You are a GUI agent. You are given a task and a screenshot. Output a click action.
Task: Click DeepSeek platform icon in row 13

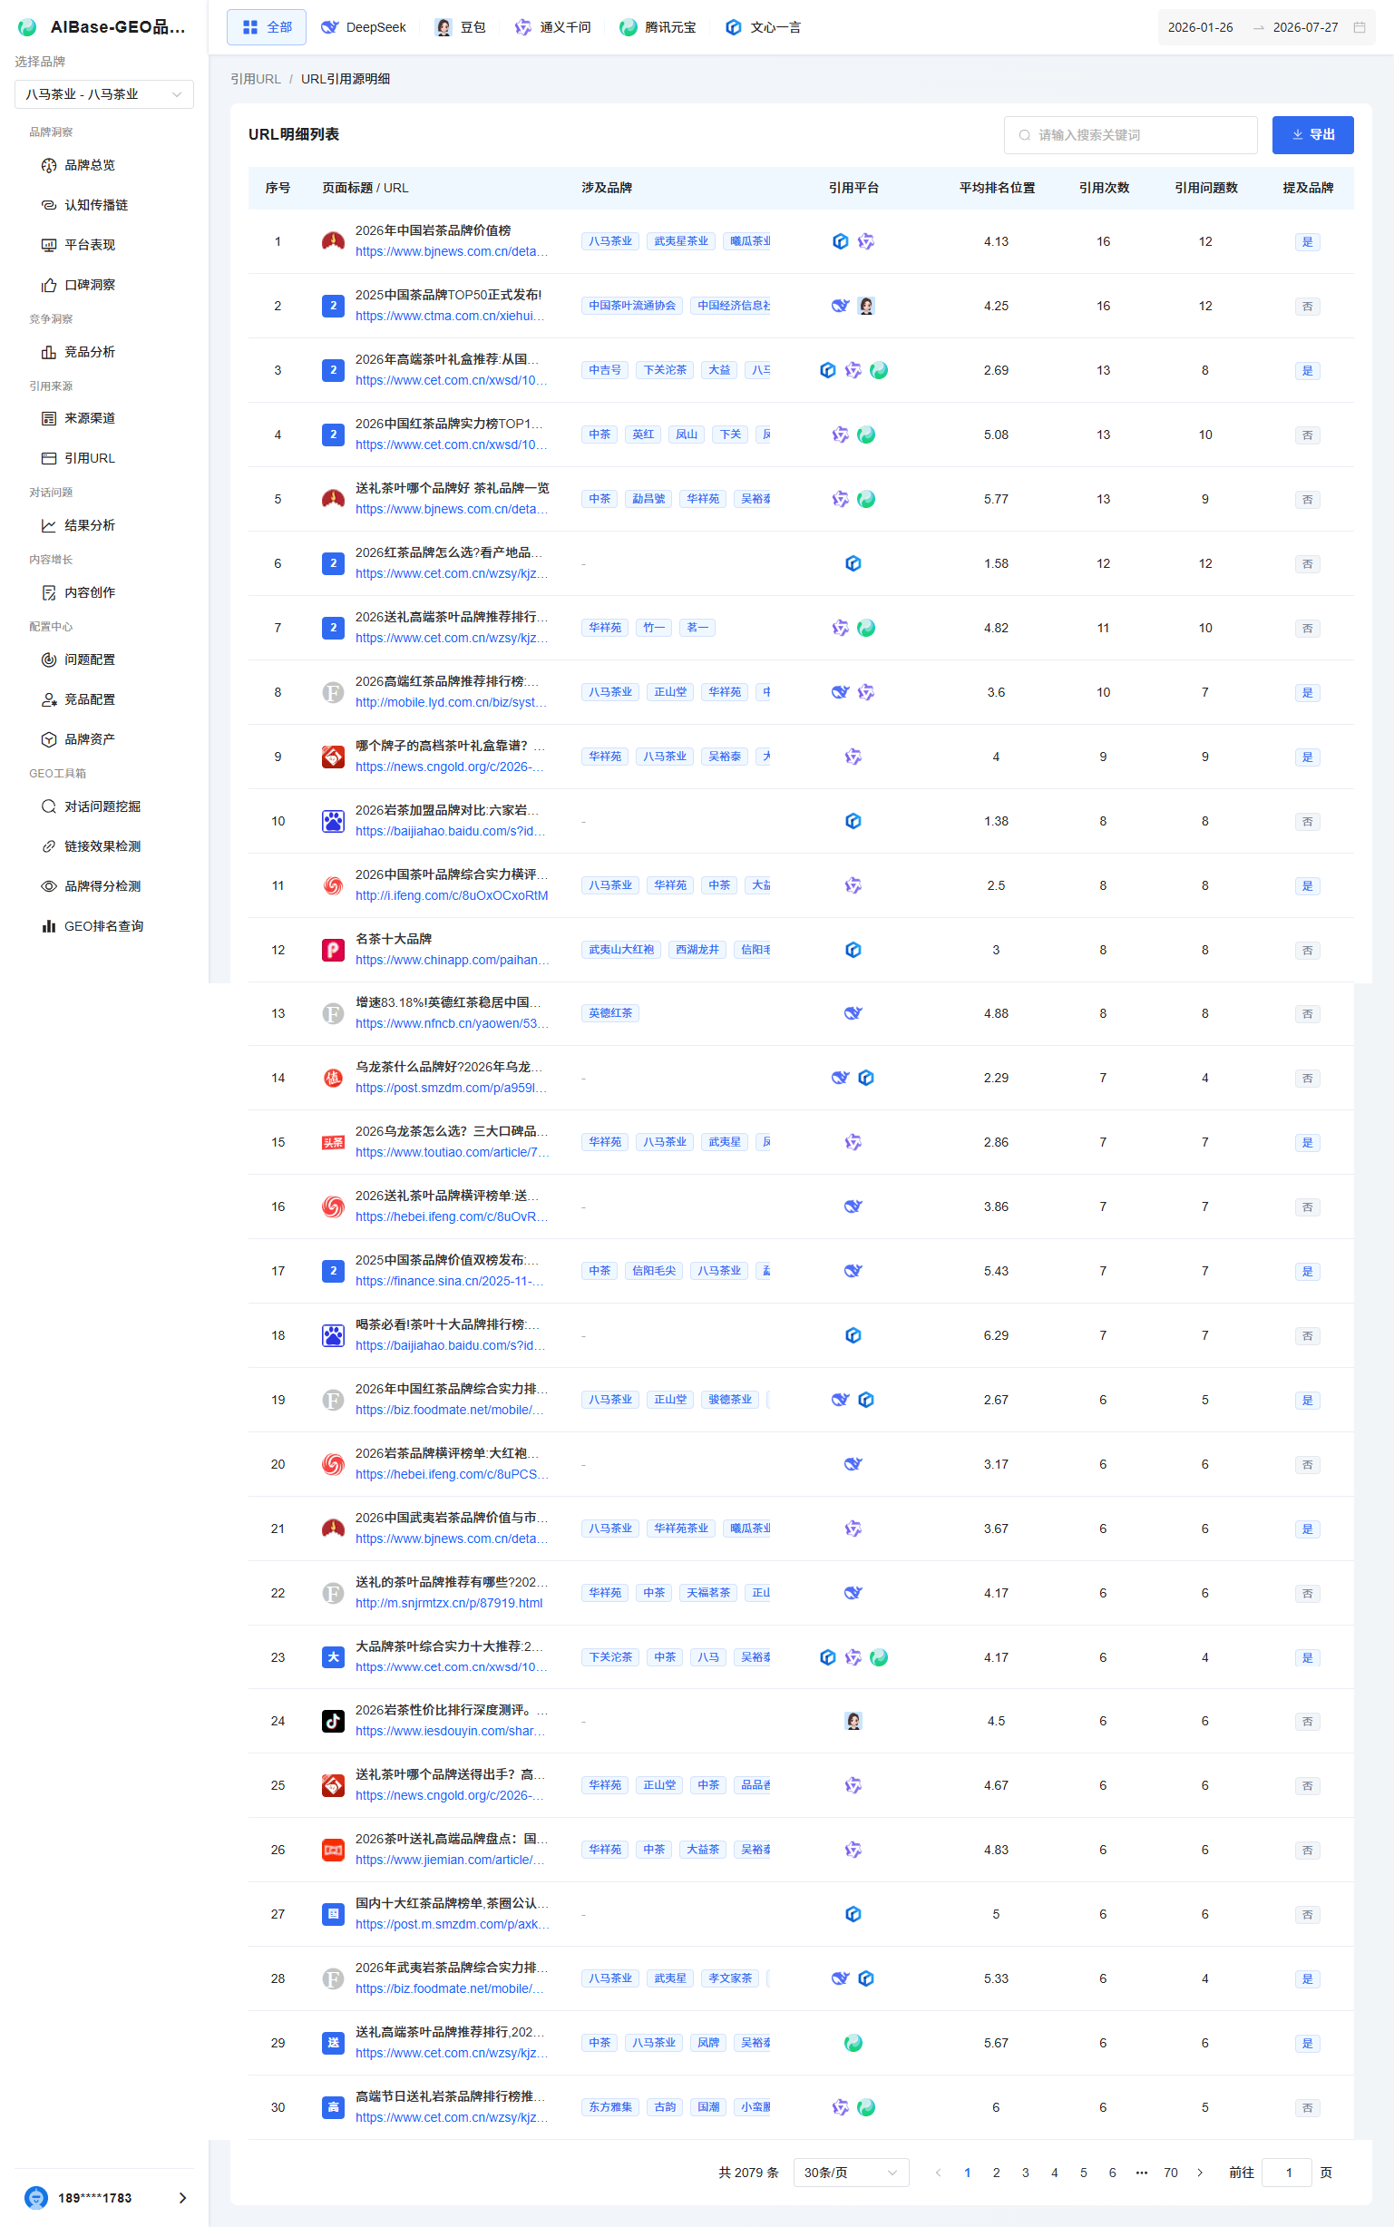(853, 1013)
